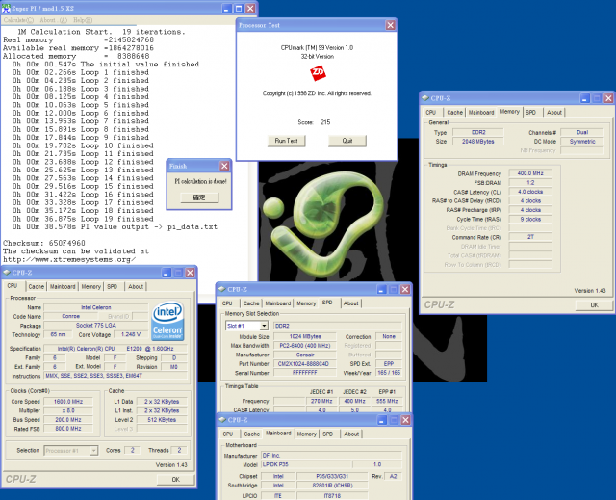Image resolution: width=616 pixels, height=500 pixels.
Task: Close the CPU-Z Memory window
Action: [x=608, y=98]
